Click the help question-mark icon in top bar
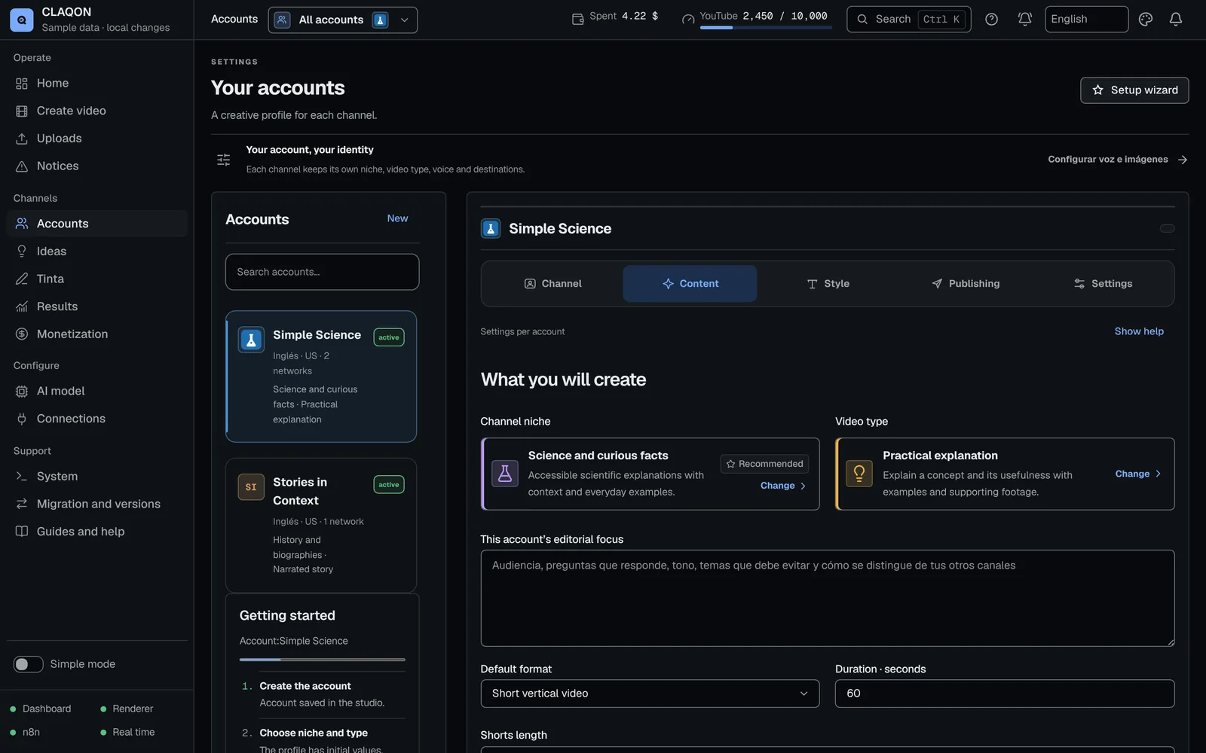 tap(992, 20)
